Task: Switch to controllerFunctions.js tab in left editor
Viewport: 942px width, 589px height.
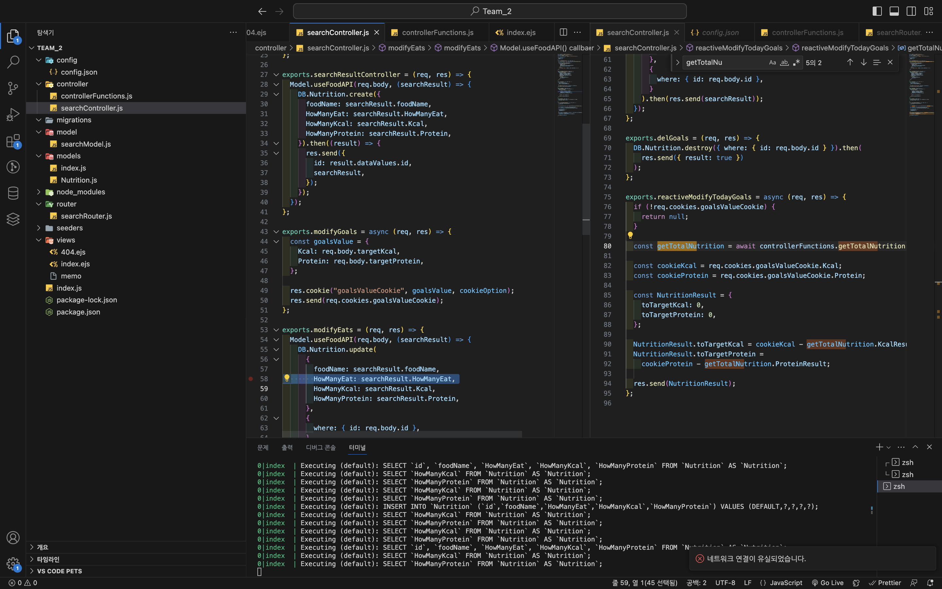Action: click(x=437, y=32)
